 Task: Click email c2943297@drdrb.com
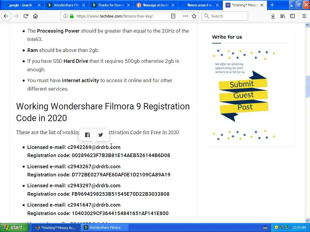tap(94, 186)
